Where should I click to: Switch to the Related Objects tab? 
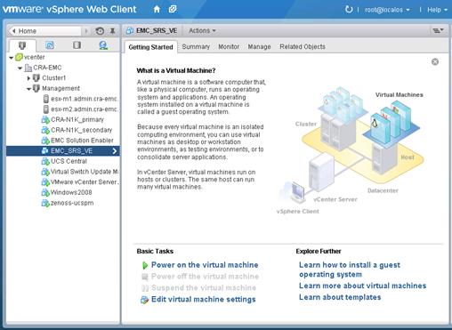303,46
